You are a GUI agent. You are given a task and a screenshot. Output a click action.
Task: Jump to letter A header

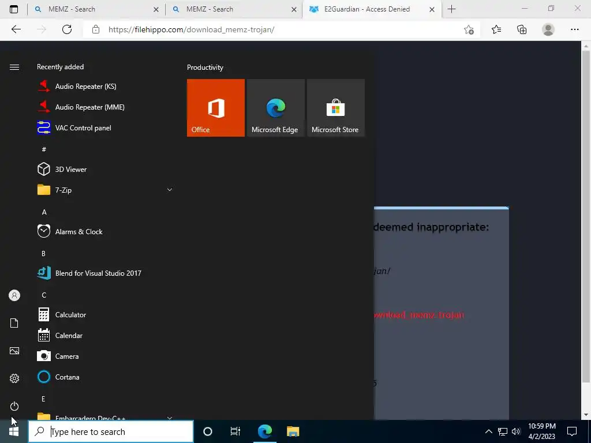click(x=44, y=212)
